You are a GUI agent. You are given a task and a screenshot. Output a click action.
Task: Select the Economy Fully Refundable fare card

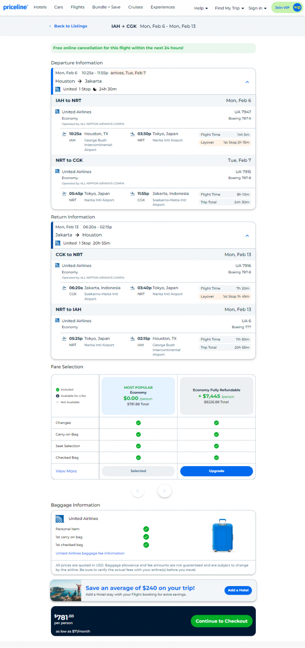[216, 396]
